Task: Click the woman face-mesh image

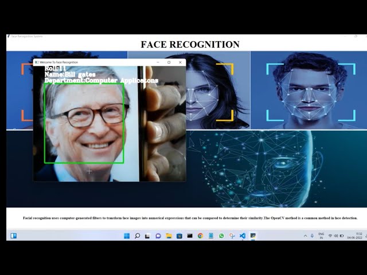Action: pos(218,90)
